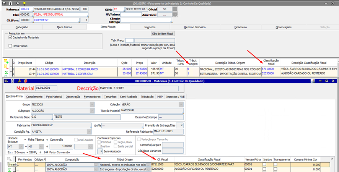Screen dimensions: 339x172
Task: Click the Fabricante field FORNECEDOR SP
Action: point(61,125)
